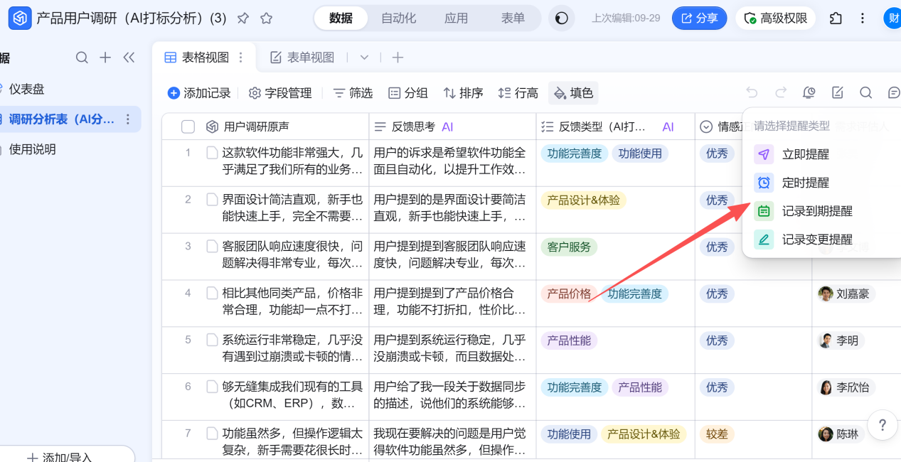Open the top-right three-dot more menu
The image size is (901, 462).
click(863, 18)
